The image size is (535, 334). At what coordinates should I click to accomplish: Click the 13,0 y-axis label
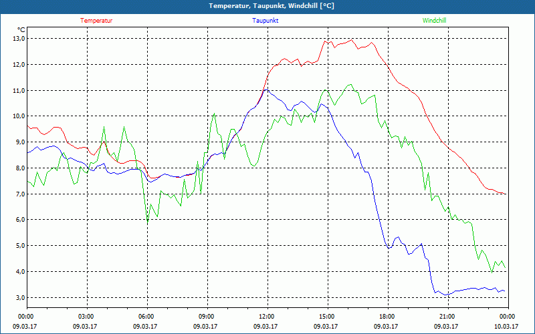tap(19, 39)
